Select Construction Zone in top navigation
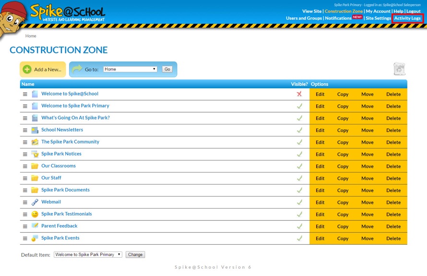 [344, 11]
